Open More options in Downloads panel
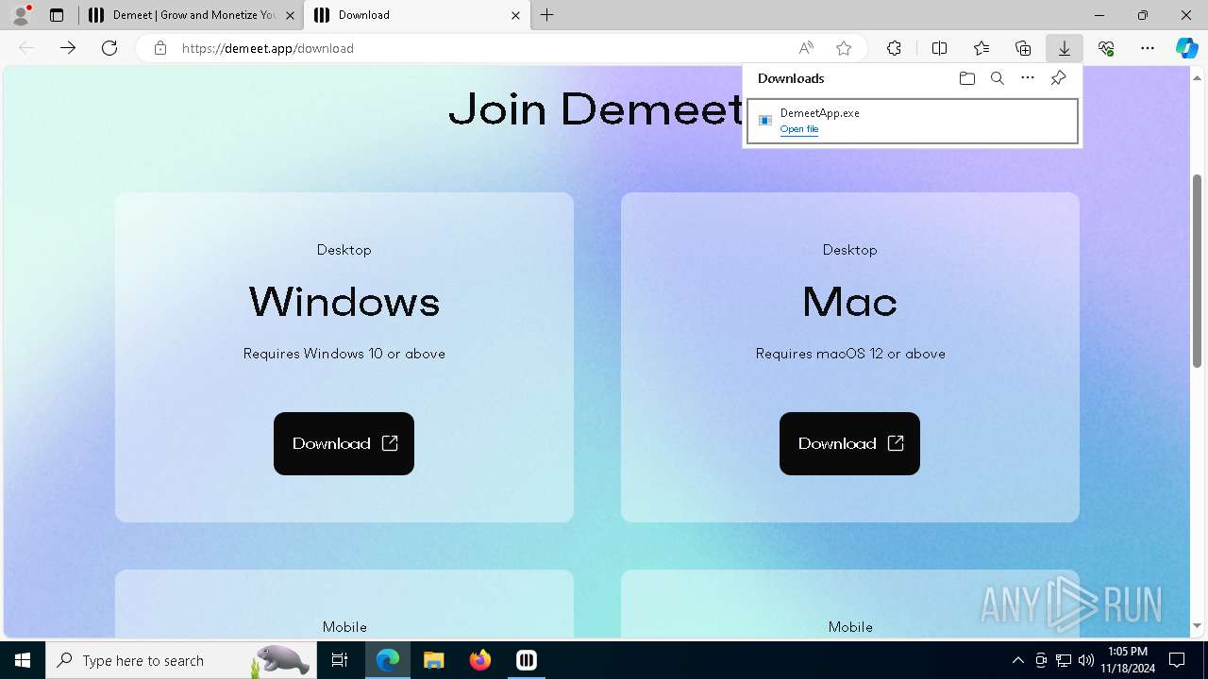This screenshot has width=1208, height=679. [1028, 78]
